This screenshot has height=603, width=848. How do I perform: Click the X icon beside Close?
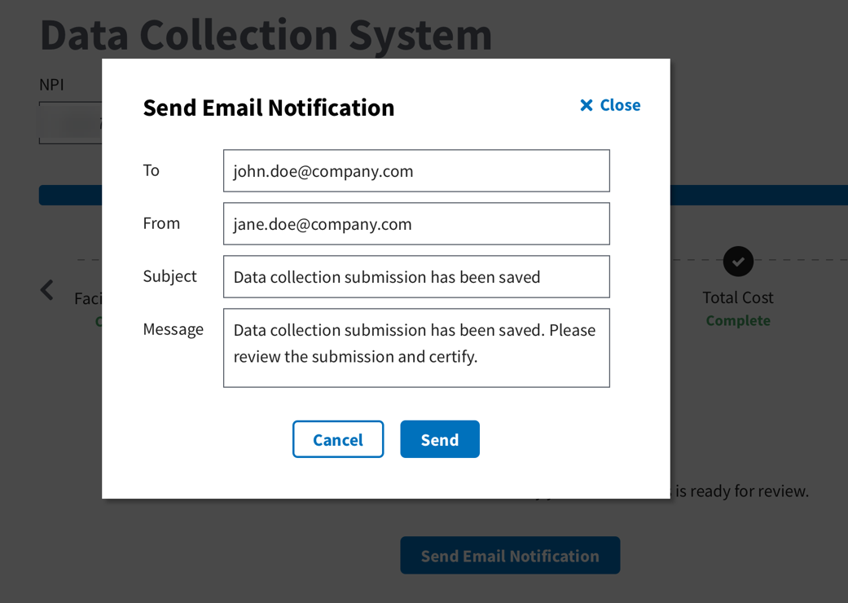coord(587,105)
